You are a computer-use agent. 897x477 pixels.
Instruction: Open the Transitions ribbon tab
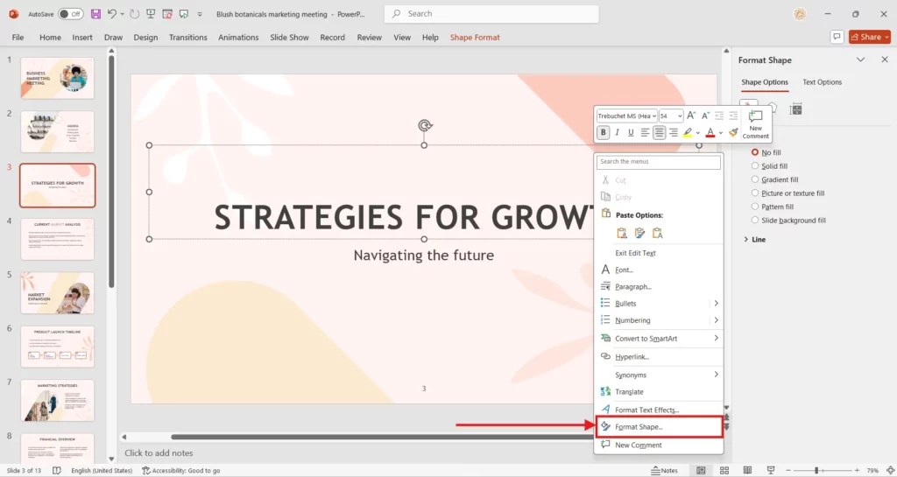click(x=187, y=38)
